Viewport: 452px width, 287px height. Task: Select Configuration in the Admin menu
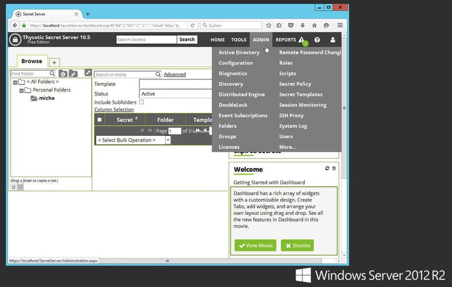236,63
